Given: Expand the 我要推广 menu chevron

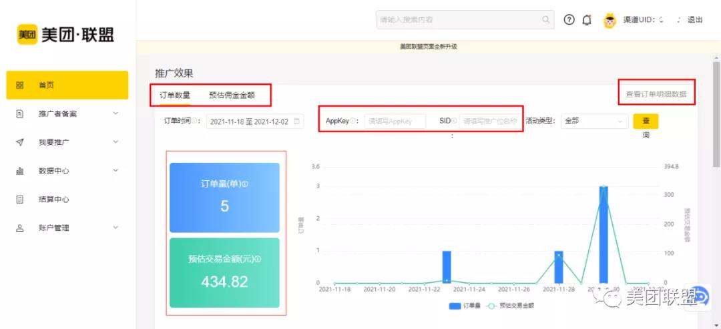Looking at the screenshot, I should pos(115,142).
